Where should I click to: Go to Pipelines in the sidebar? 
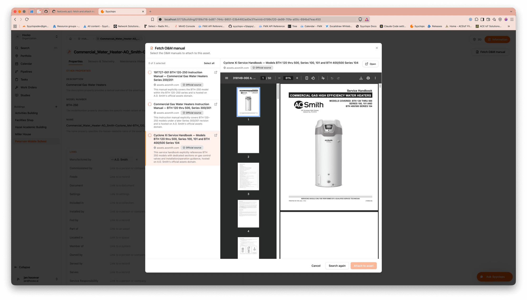click(x=26, y=72)
